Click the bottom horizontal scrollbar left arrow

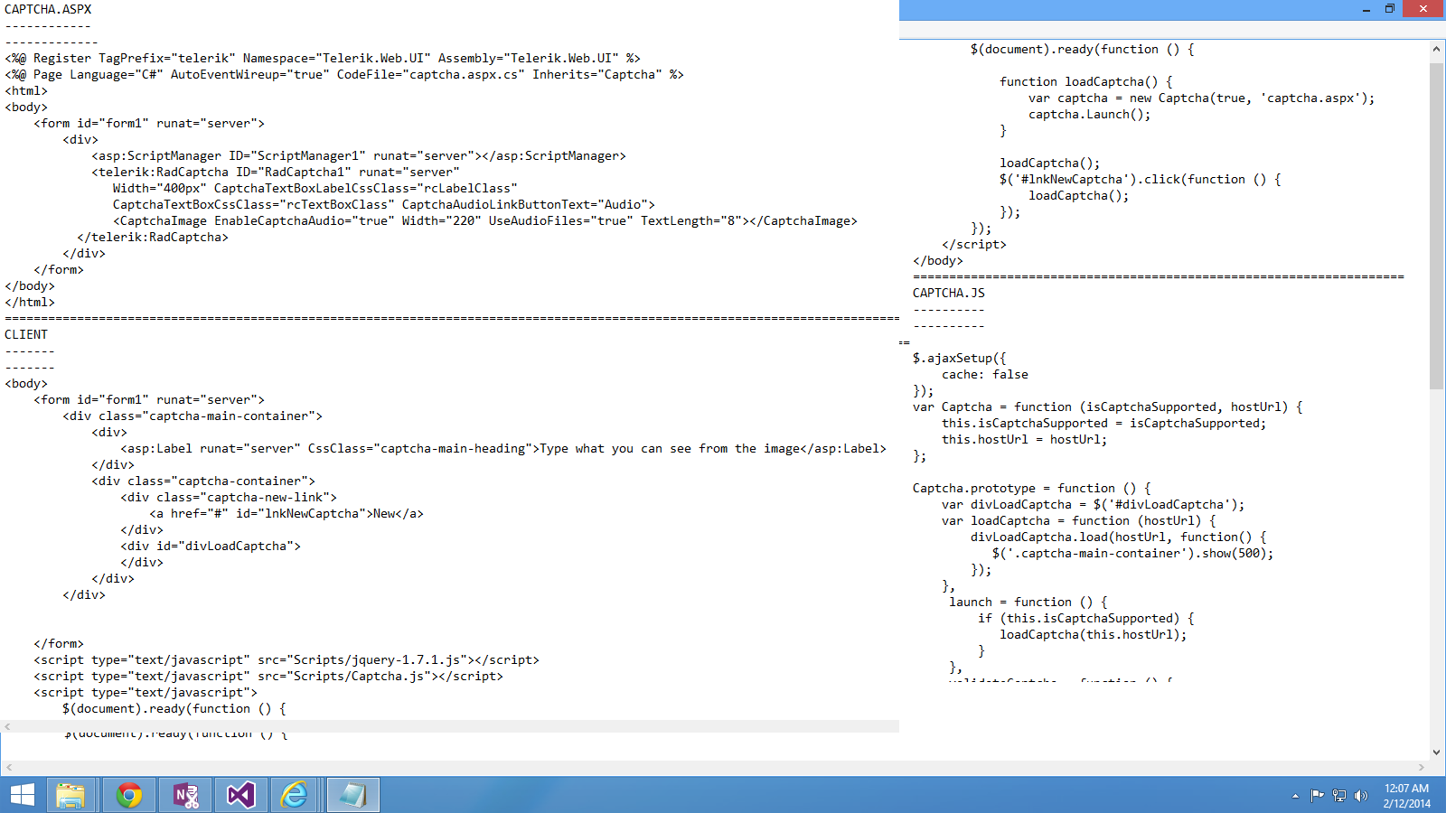click(x=9, y=767)
